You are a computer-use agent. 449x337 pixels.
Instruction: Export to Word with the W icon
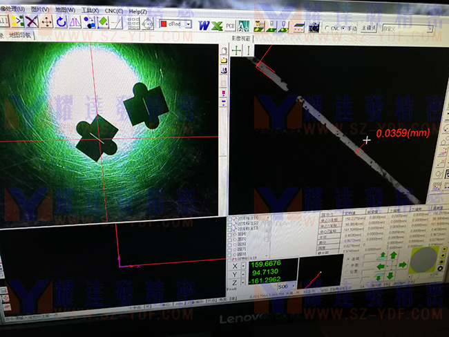(204, 26)
